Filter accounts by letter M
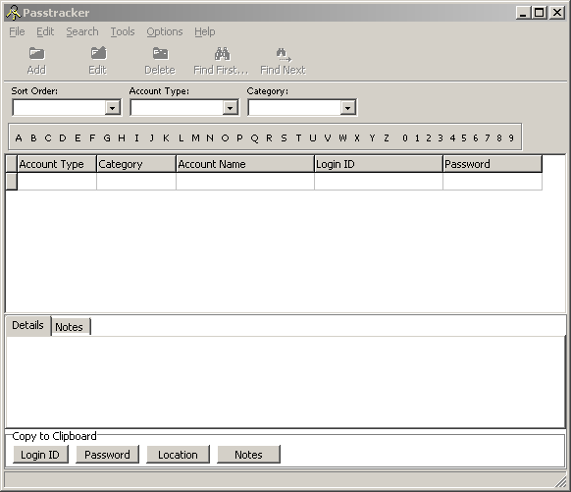 pos(195,138)
